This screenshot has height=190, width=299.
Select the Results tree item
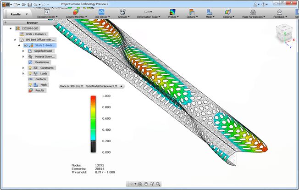click(x=37, y=90)
